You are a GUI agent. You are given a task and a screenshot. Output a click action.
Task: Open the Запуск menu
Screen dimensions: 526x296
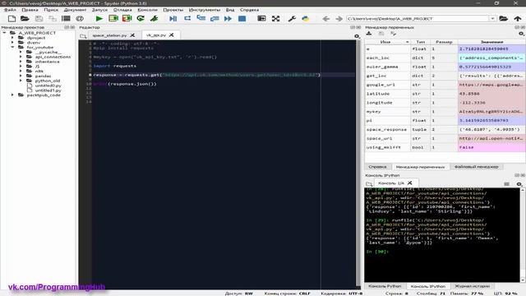[x=99, y=10]
